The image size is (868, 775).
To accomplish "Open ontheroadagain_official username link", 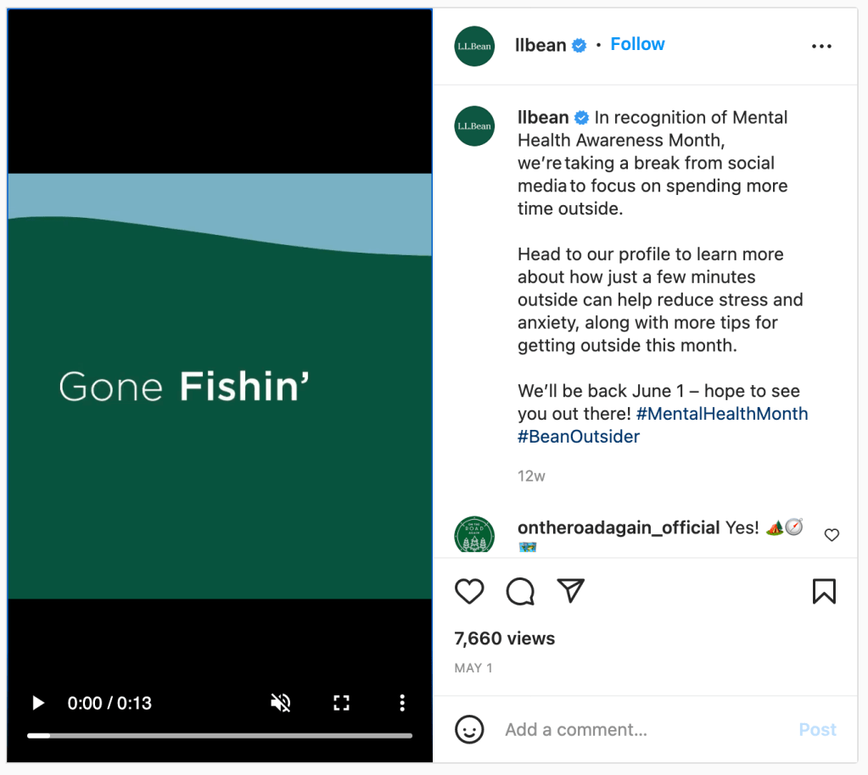I will (x=619, y=528).
